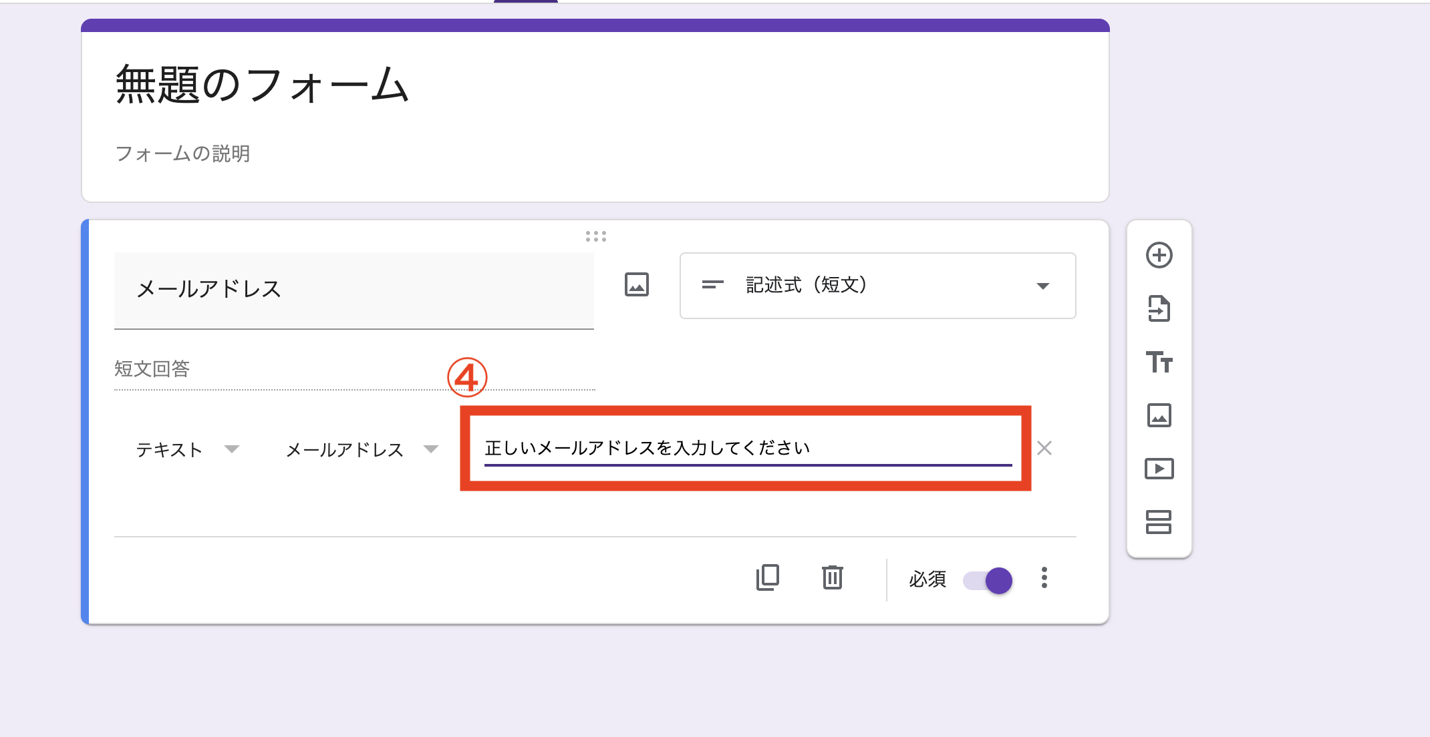
Task: Add a video from the sidebar toolbar
Action: click(1159, 469)
